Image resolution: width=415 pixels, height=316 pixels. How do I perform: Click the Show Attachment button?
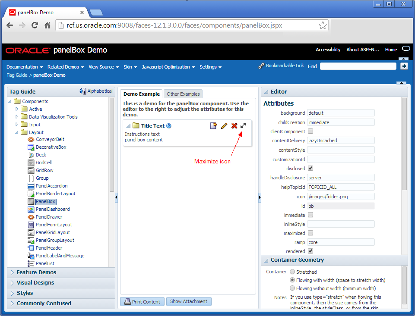[x=189, y=301]
